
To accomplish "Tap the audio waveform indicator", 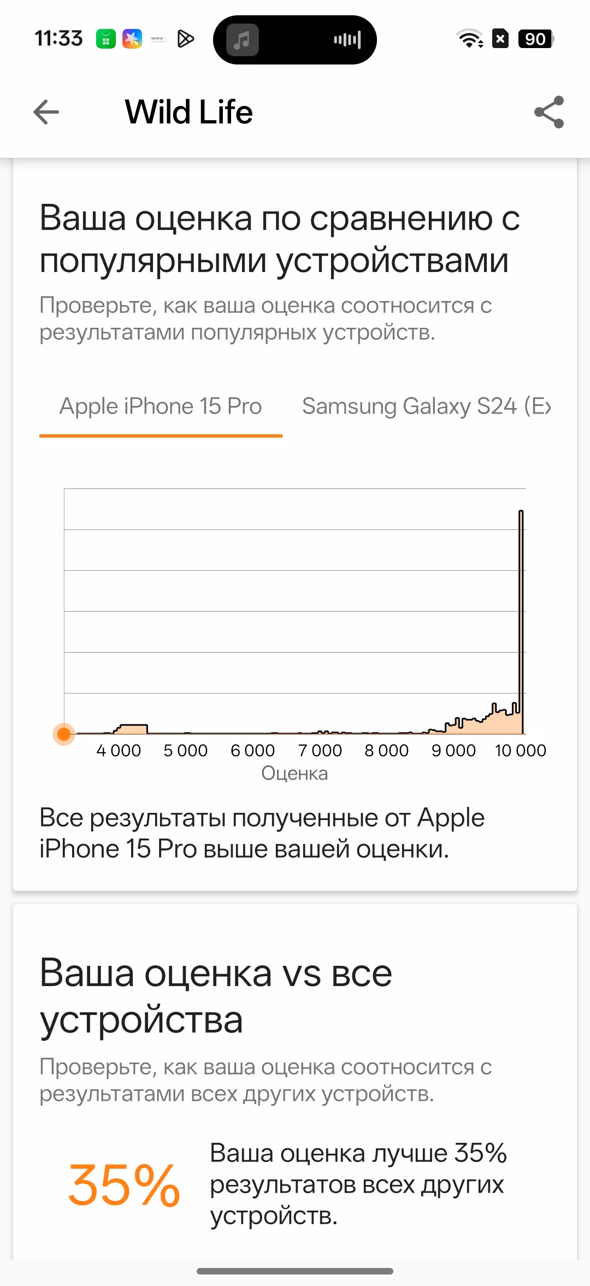I will tap(347, 40).
